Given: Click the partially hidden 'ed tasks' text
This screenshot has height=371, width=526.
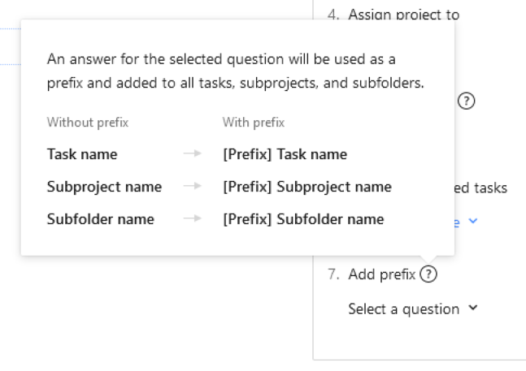Looking at the screenshot, I should click(x=481, y=188).
